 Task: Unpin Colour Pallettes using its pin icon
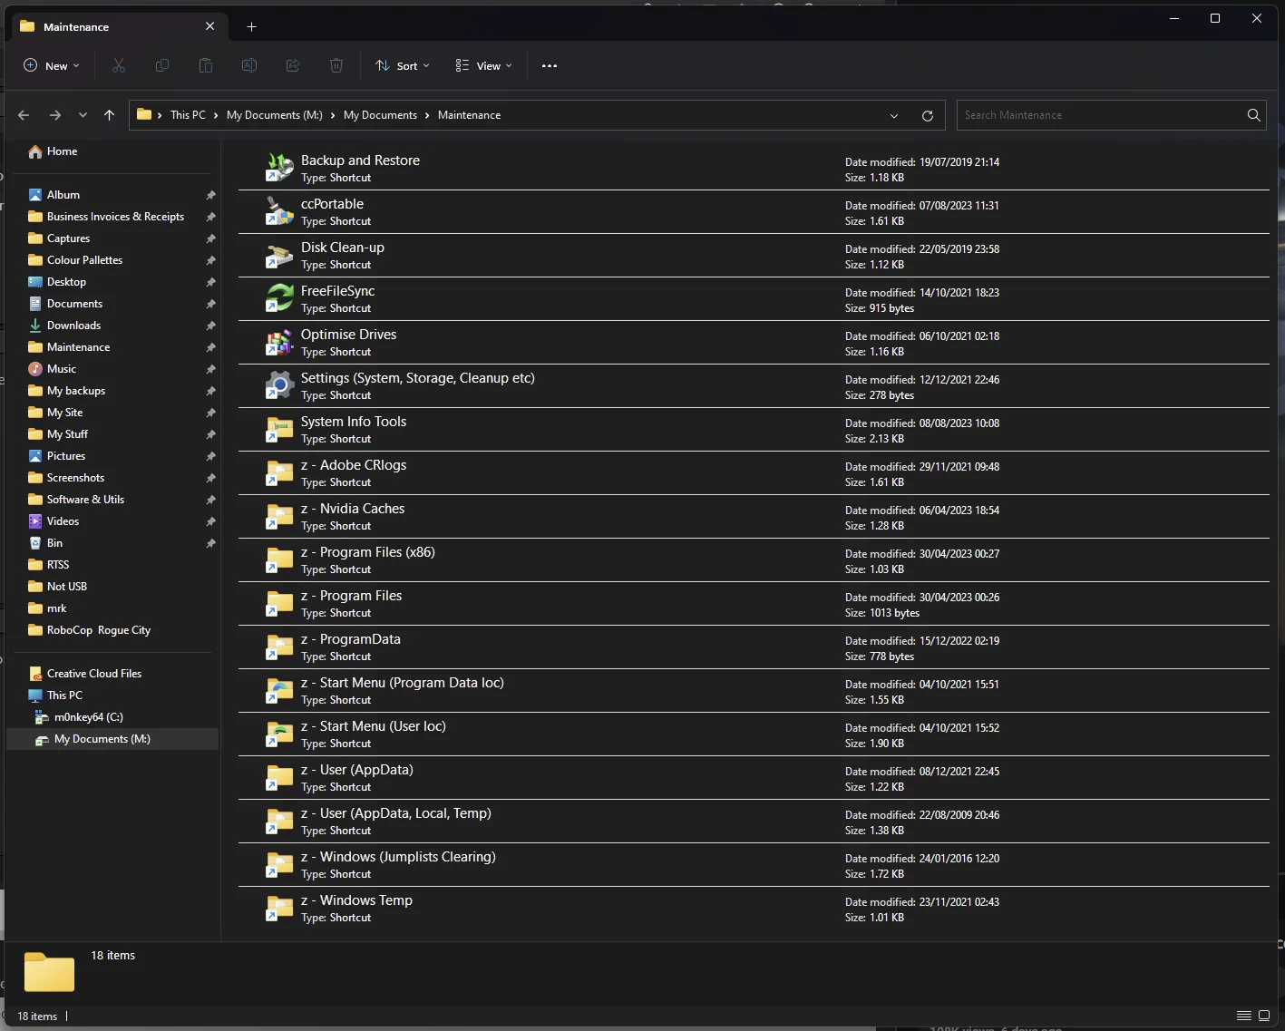(x=210, y=260)
